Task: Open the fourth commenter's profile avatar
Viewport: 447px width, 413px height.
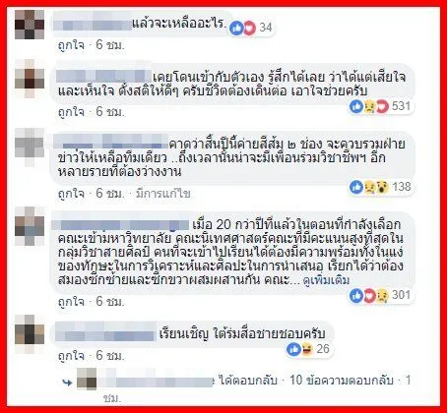Action: point(30,226)
